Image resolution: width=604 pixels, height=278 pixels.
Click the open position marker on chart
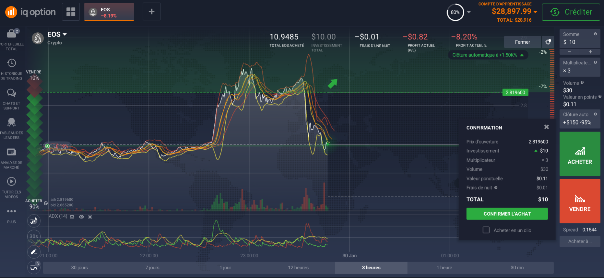click(x=47, y=146)
